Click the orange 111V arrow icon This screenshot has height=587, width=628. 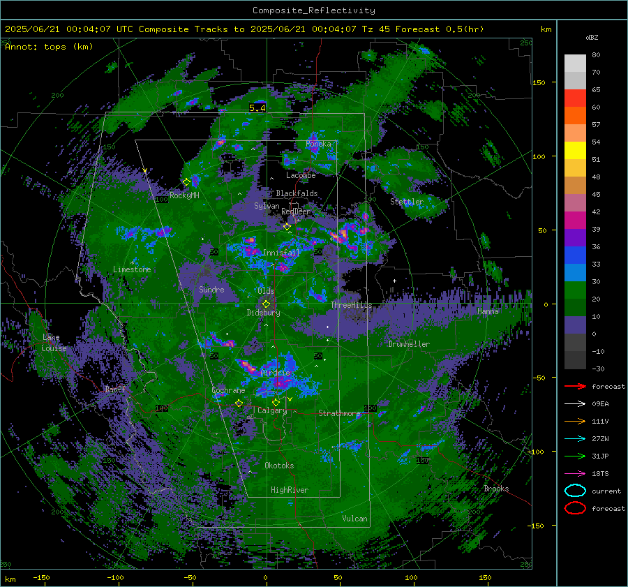(575, 421)
